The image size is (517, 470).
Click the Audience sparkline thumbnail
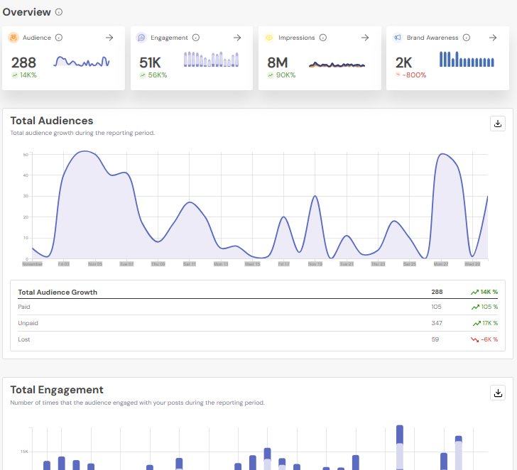coord(82,61)
